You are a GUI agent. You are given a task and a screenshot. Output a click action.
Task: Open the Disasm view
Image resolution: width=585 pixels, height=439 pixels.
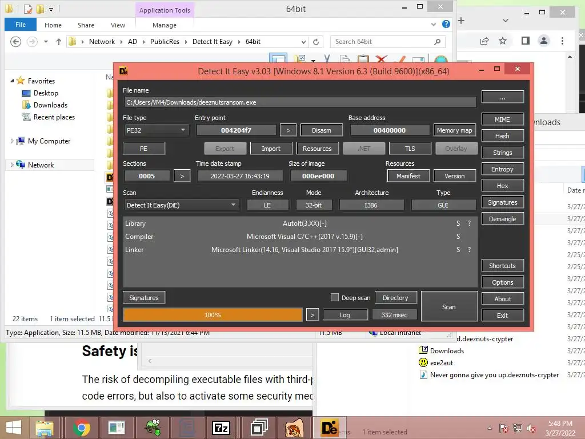point(322,130)
